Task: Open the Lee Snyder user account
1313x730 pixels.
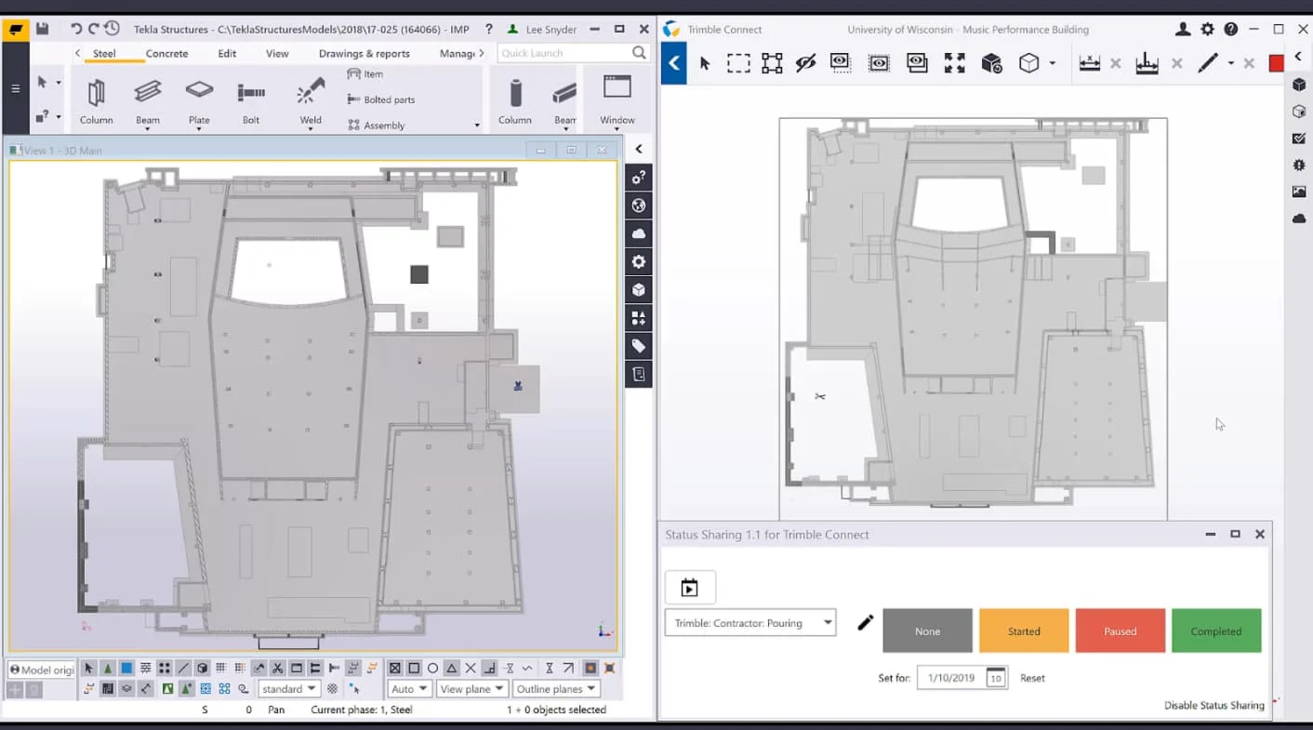Action: click(x=542, y=29)
